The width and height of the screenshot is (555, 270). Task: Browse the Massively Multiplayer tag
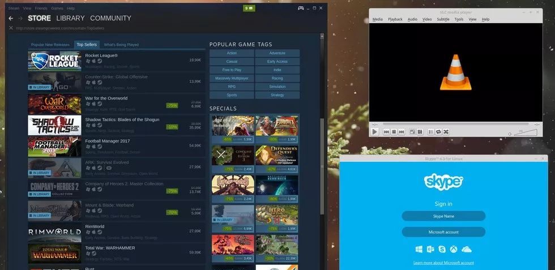pyautogui.click(x=232, y=78)
